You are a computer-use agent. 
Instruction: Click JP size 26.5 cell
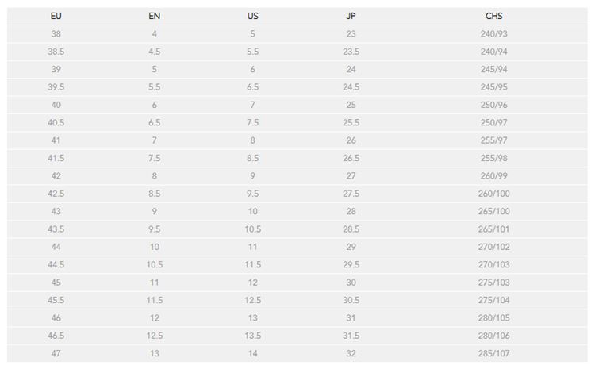pos(351,158)
